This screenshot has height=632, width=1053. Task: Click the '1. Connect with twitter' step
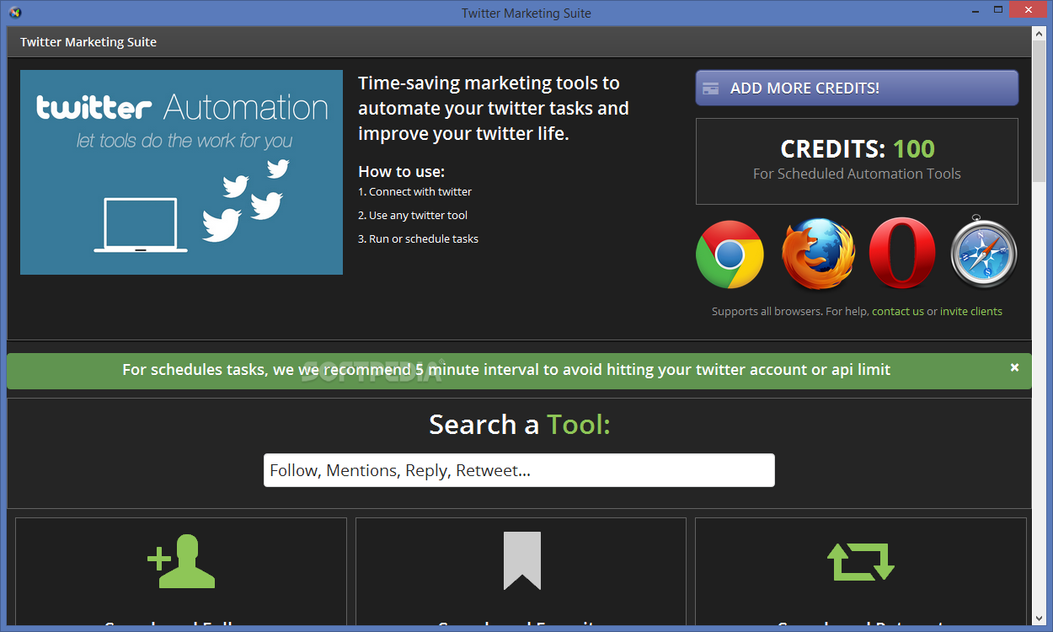(415, 191)
